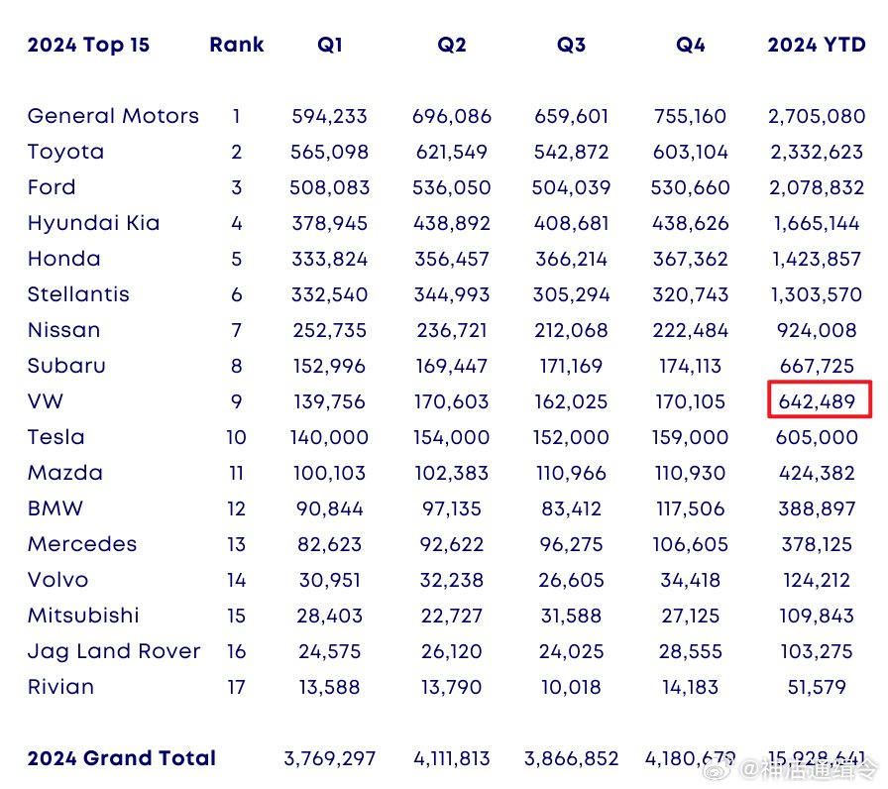Select Rivian Q1 value 13,588
Screen dimensions: 888x789
pos(330,688)
